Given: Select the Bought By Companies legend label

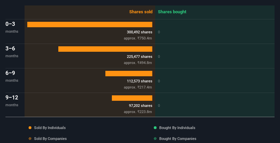Looking at the screenshot, I should click(x=178, y=139).
